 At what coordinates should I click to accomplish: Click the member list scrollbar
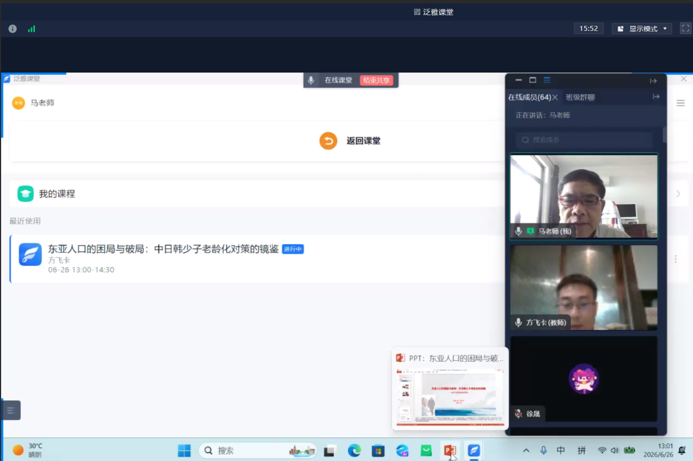point(665,135)
